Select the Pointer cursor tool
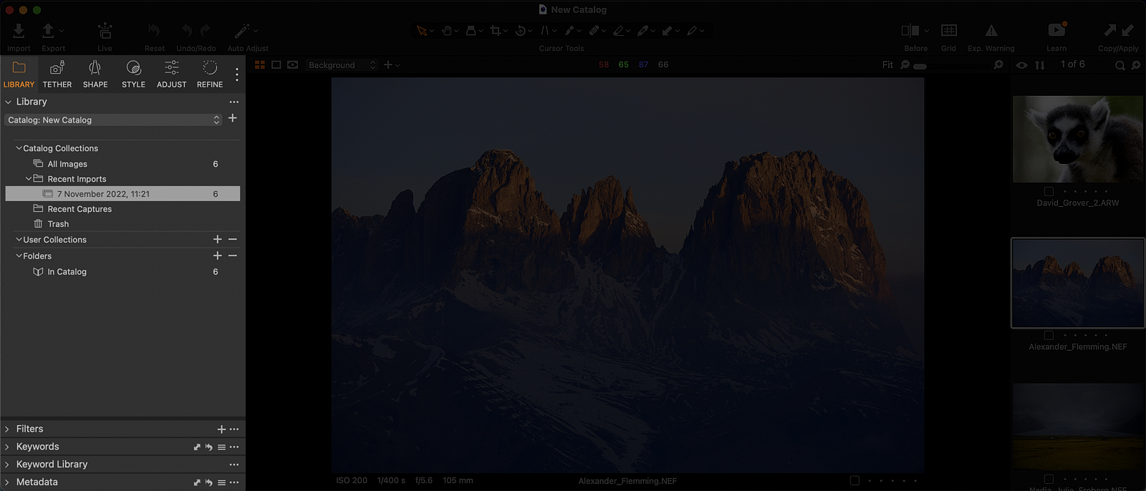1146x491 pixels. [421, 31]
